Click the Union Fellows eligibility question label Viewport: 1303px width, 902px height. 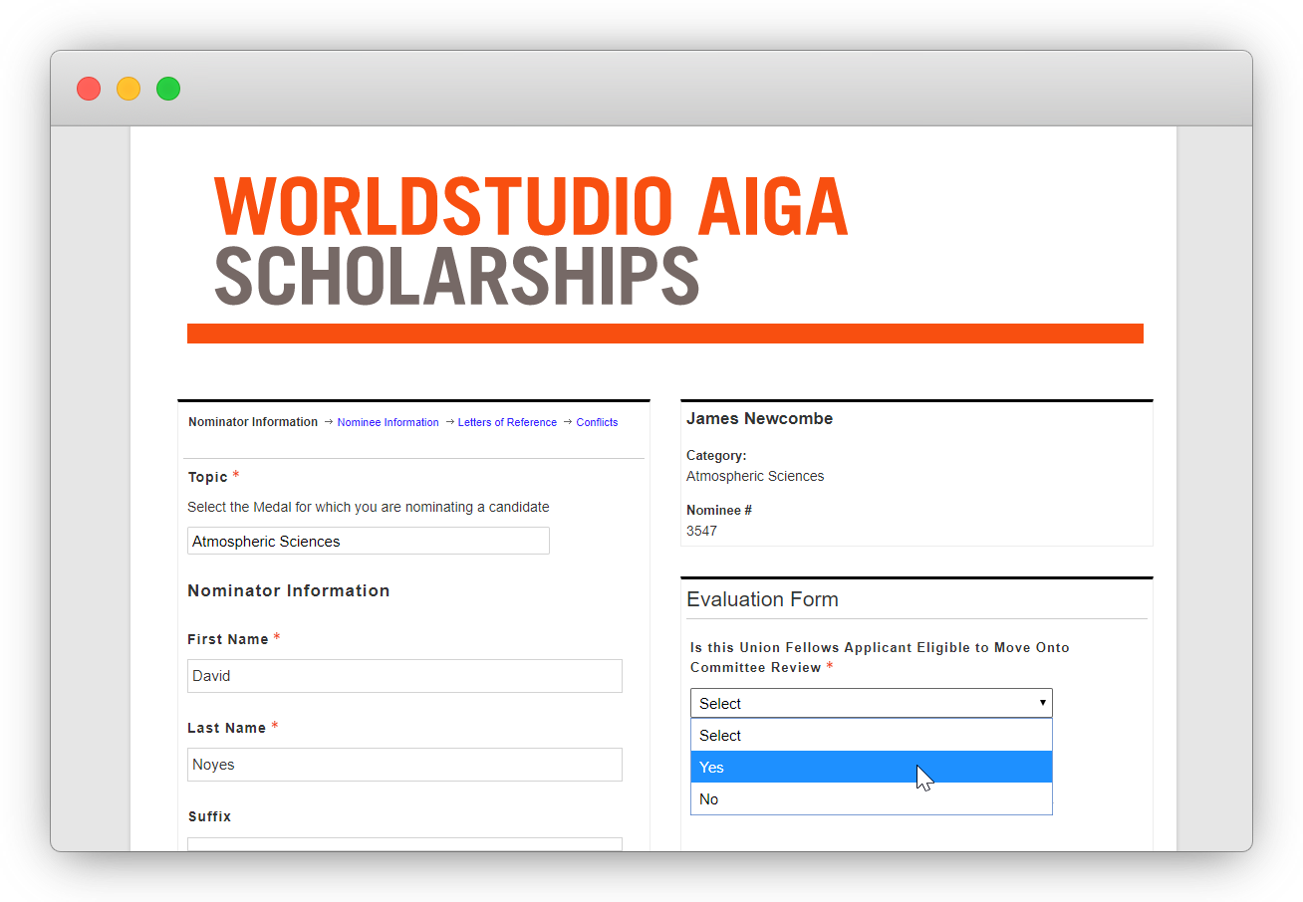coord(880,657)
